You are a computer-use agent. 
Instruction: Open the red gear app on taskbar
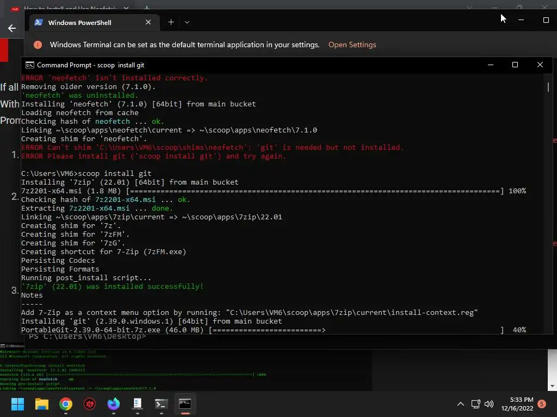pos(90,404)
